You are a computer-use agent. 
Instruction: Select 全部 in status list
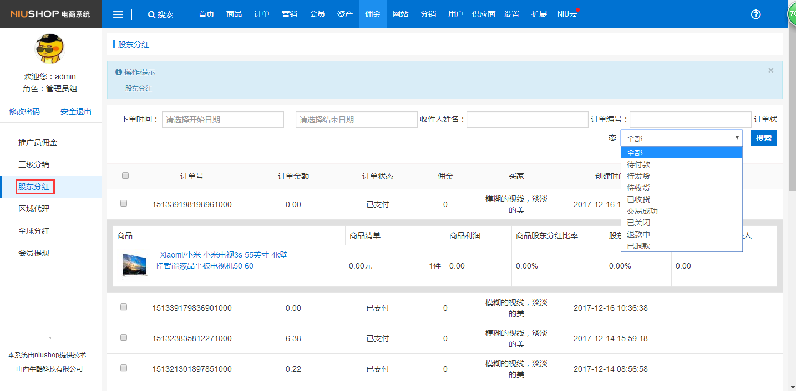(682, 153)
